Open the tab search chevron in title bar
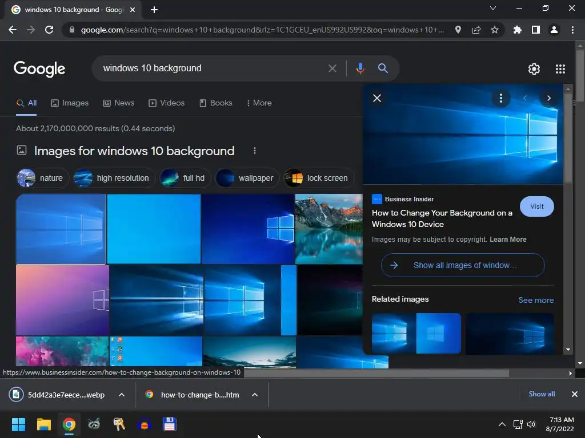This screenshot has height=438, width=585. point(493,8)
